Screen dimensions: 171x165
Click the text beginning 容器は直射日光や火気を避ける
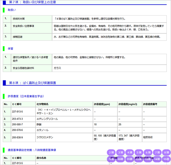point(109,28)
